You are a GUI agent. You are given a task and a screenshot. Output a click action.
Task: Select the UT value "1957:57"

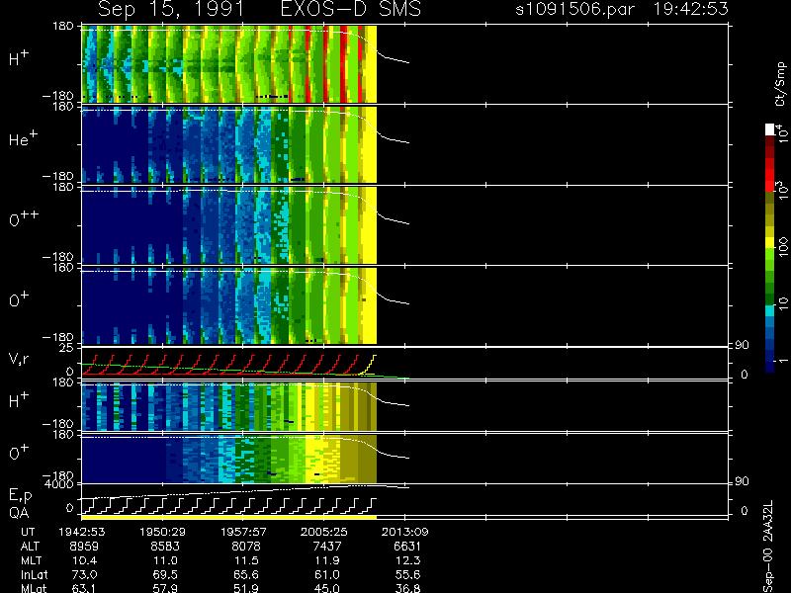pos(243,532)
